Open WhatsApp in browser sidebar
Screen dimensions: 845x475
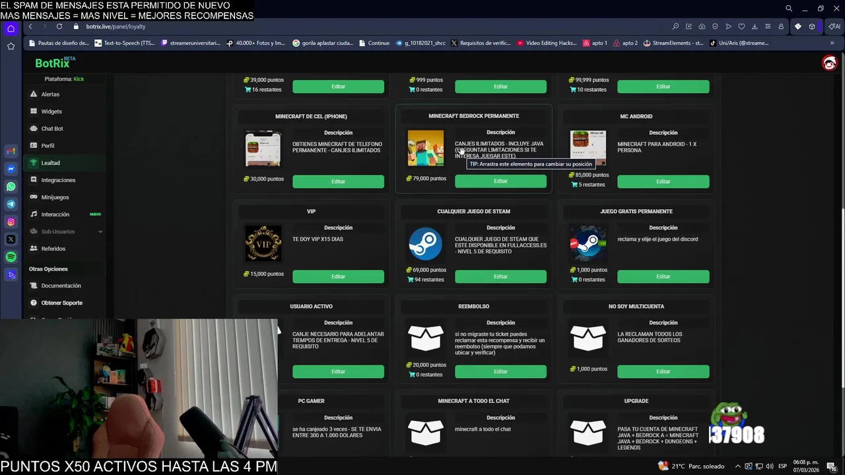click(x=11, y=187)
